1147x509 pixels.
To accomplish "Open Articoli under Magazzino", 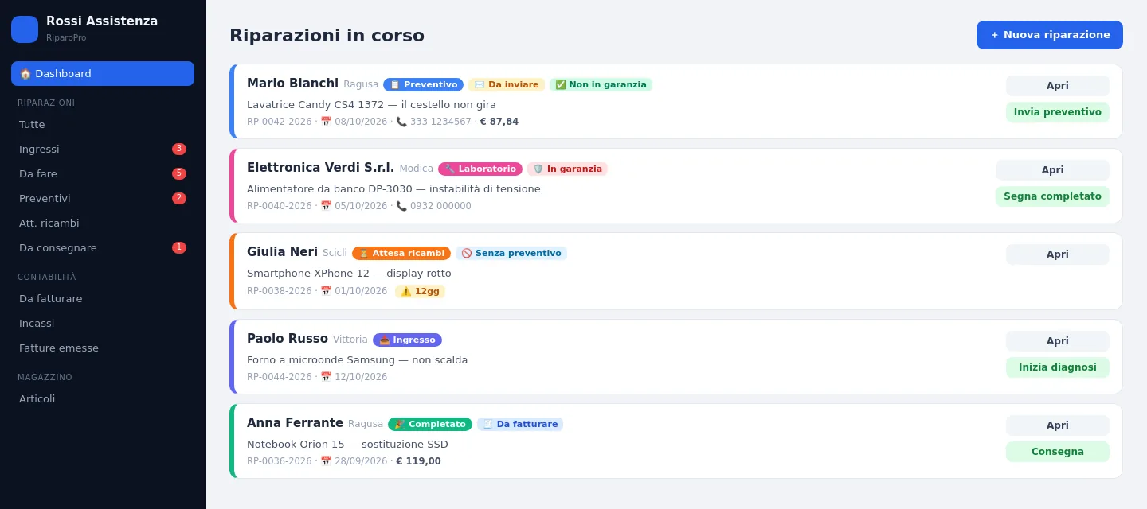I will coord(103,398).
